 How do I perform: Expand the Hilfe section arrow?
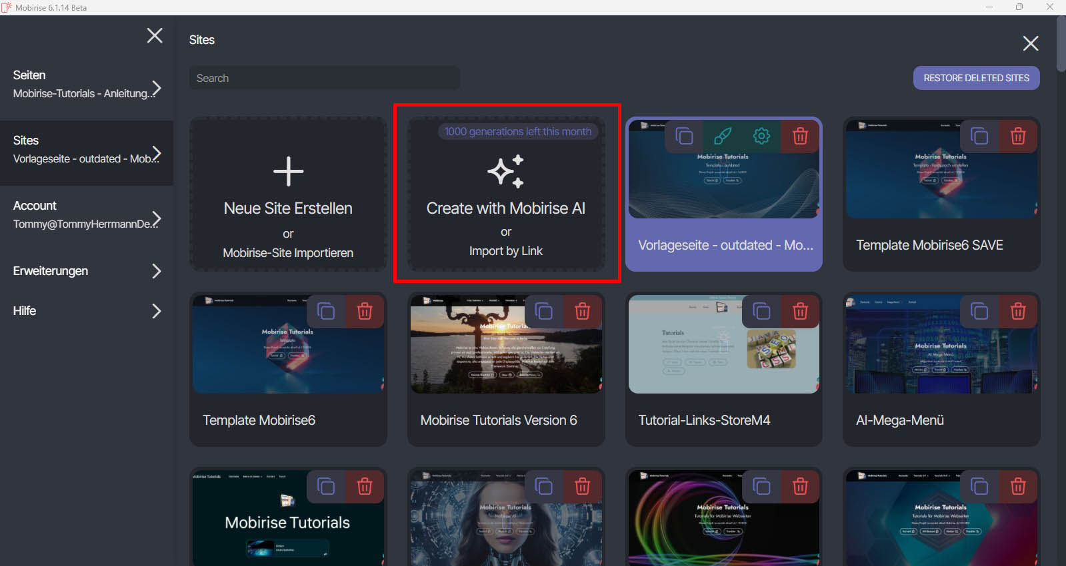[156, 311]
